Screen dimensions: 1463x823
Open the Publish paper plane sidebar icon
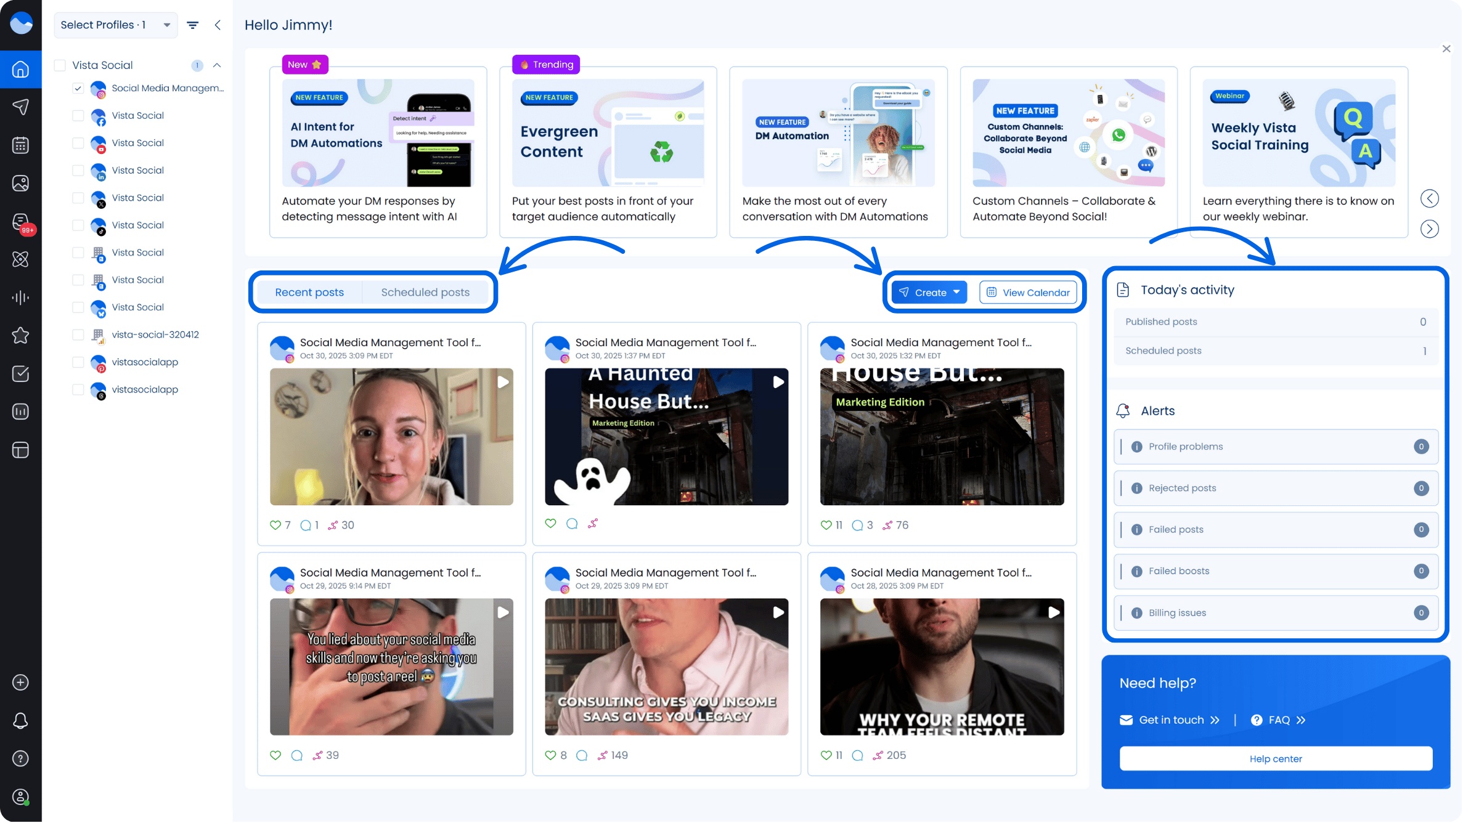click(x=20, y=107)
